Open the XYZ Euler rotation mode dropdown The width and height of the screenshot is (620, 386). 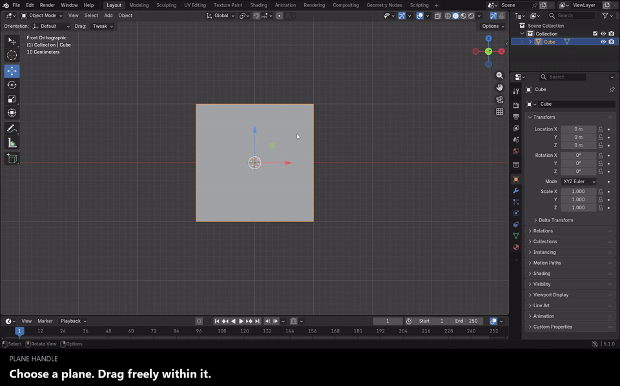(x=579, y=181)
